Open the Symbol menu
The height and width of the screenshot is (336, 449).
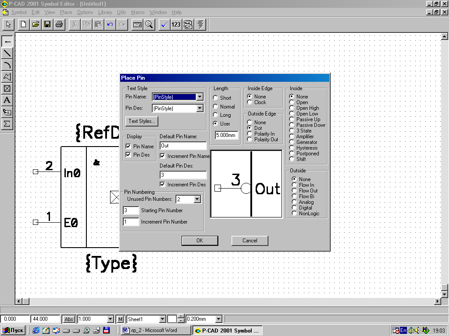click(x=19, y=12)
